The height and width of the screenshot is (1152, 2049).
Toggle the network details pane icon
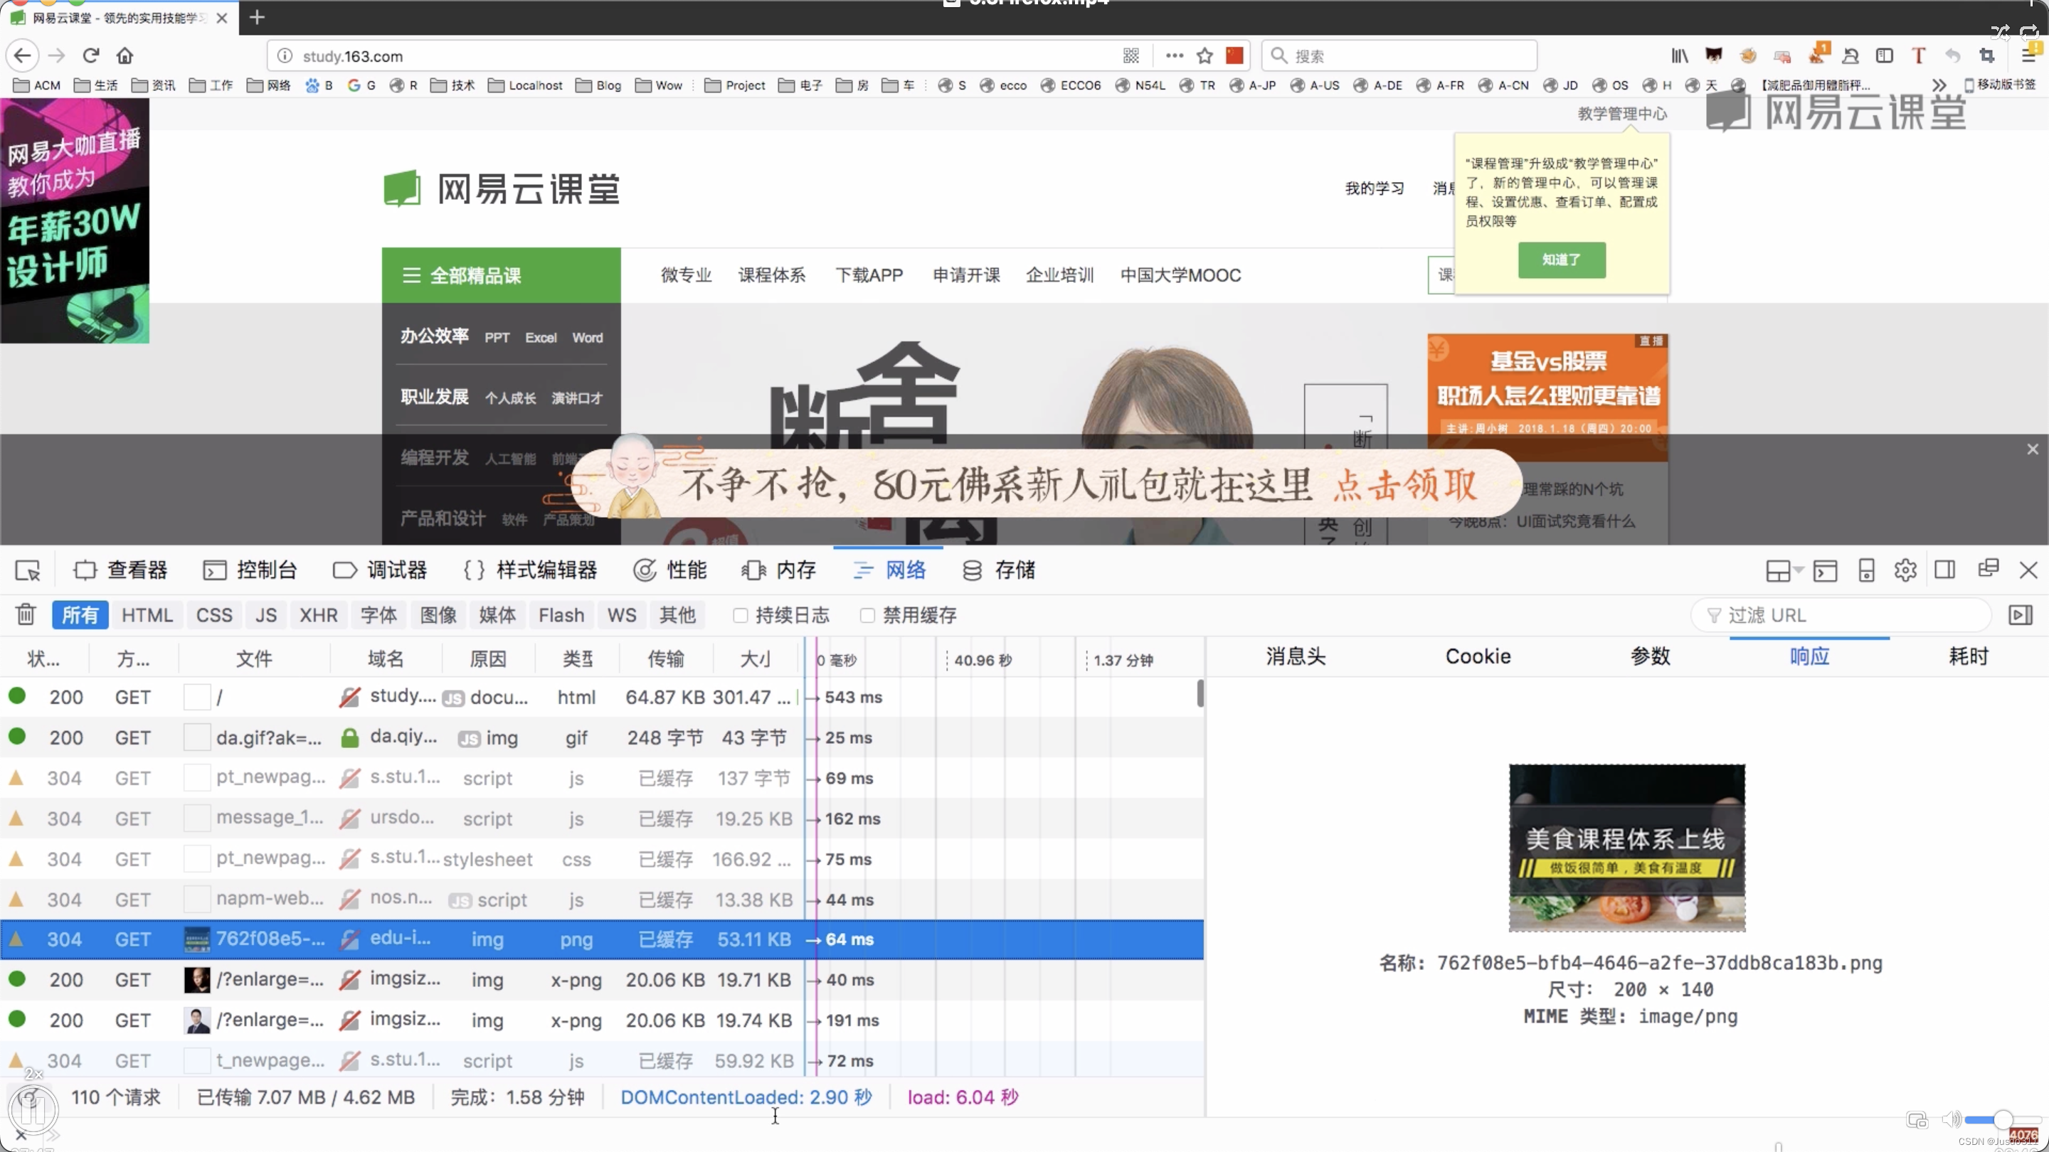(x=2021, y=614)
